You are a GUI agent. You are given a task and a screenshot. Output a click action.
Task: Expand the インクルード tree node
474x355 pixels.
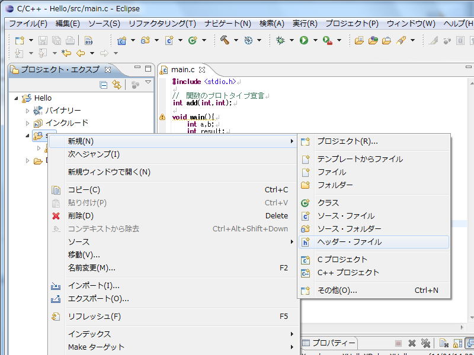click(27, 123)
